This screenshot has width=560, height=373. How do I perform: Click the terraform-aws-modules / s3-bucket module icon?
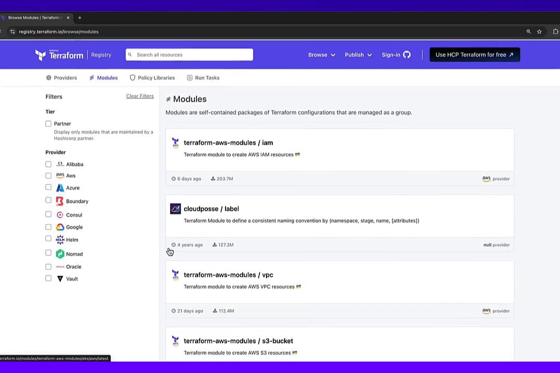coord(175,341)
